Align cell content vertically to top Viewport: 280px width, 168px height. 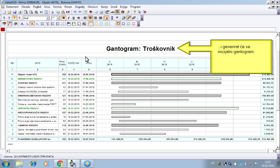pos(117,18)
